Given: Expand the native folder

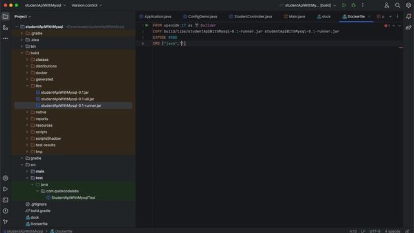Looking at the screenshot, I should 27,112.
